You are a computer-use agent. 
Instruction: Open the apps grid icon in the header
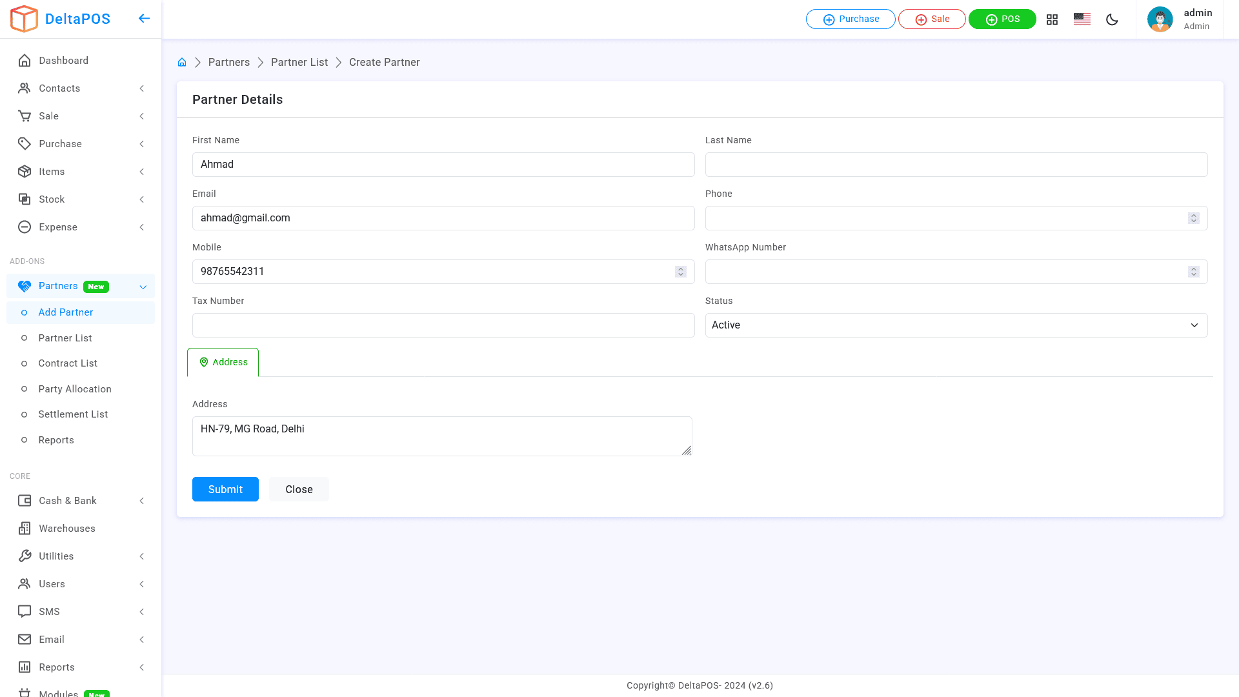[x=1052, y=19]
